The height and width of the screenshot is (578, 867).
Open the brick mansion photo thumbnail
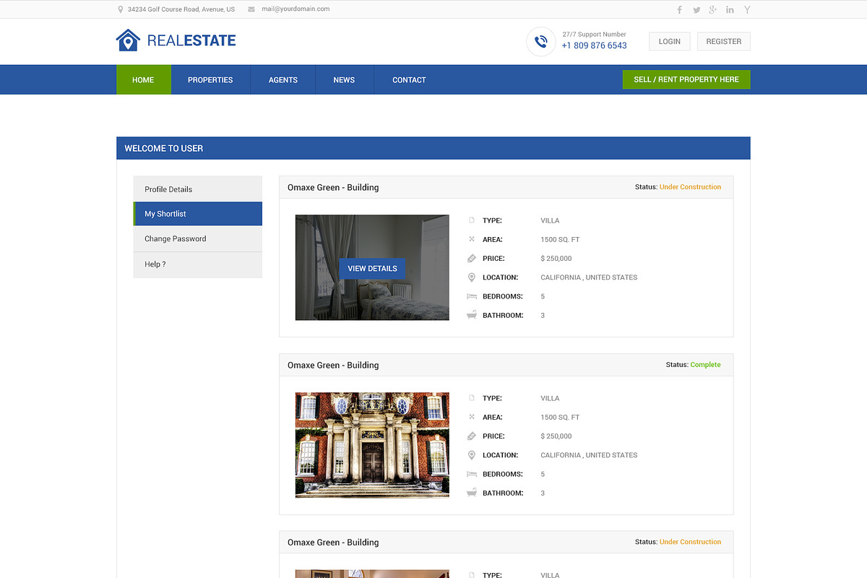pos(372,445)
